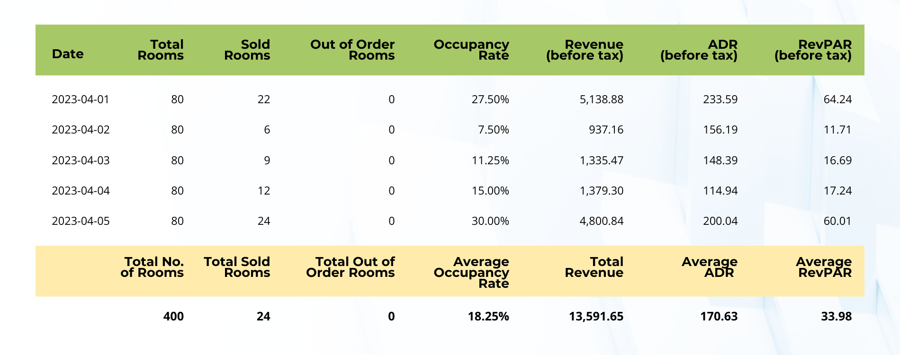Click the 2023-04-01 date cell
This screenshot has height=355, width=900.
click(81, 99)
